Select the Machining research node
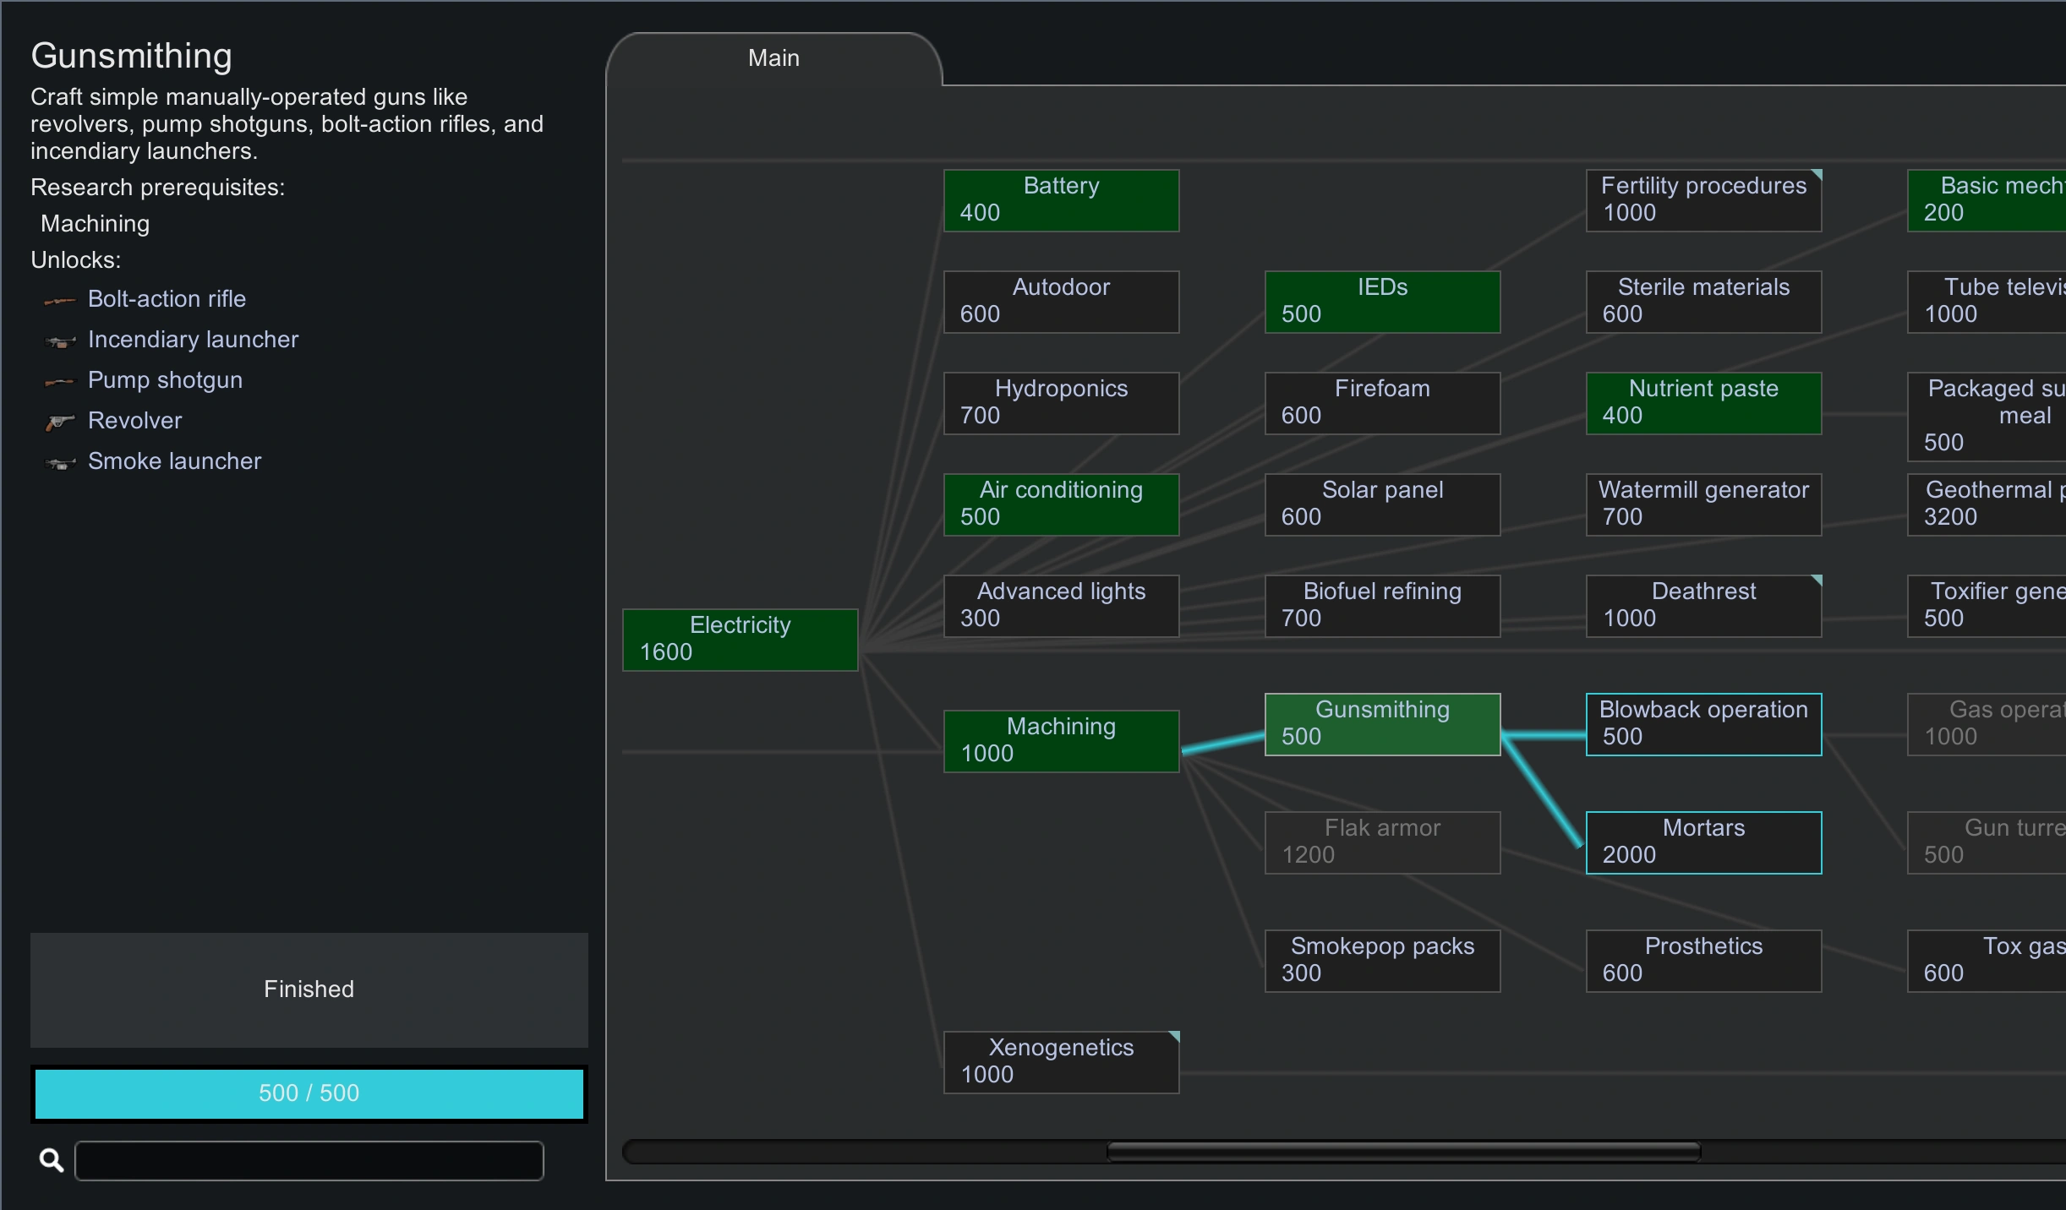The width and height of the screenshot is (2066, 1210). tap(1061, 741)
